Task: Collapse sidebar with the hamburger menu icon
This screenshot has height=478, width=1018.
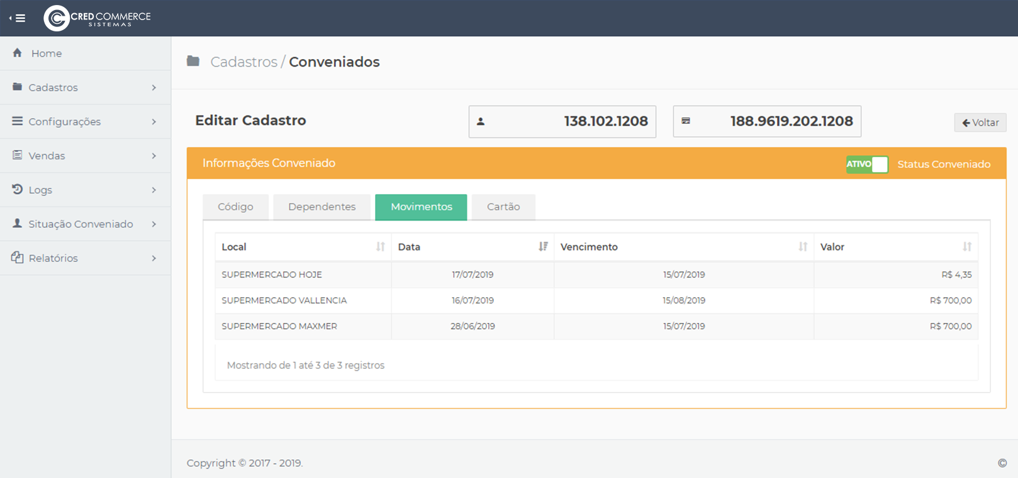Action: tap(18, 18)
